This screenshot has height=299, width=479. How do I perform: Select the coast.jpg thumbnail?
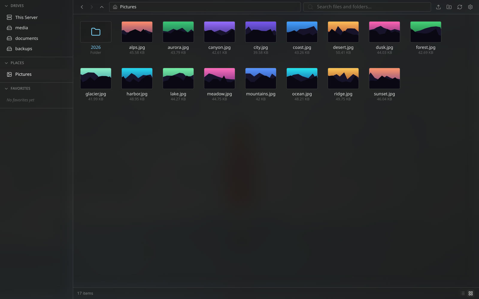(x=302, y=32)
